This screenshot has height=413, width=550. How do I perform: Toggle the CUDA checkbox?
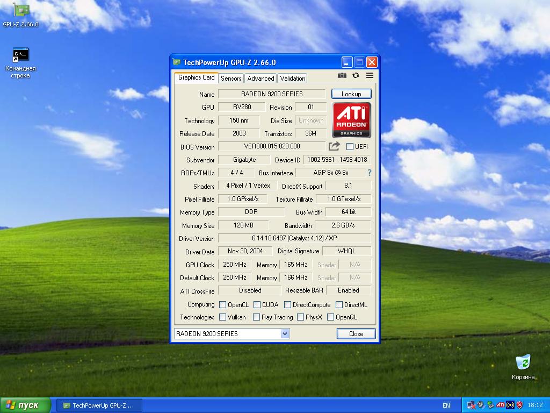tap(257, 304)
